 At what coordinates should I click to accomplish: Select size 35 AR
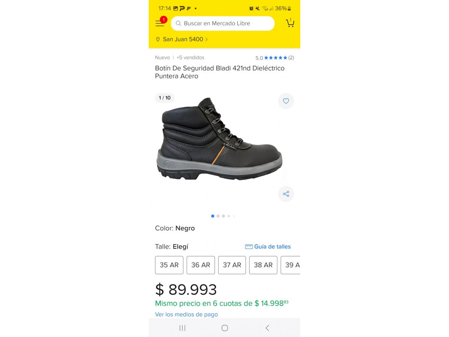[x=169, y=265]
